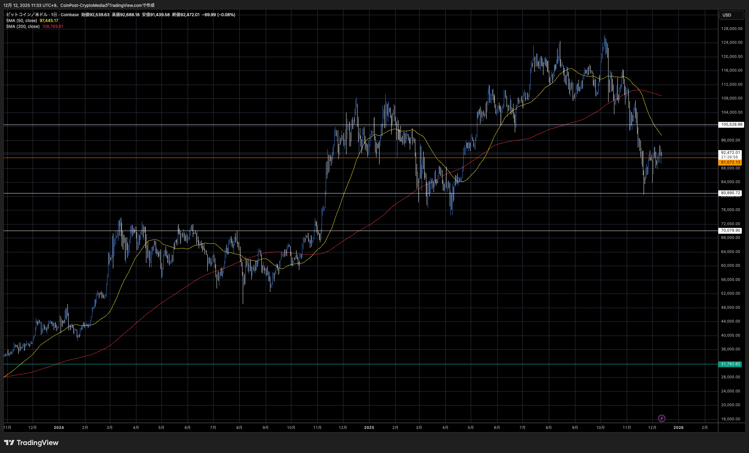Select the SMA (200, close) legend

coord(23,27)
